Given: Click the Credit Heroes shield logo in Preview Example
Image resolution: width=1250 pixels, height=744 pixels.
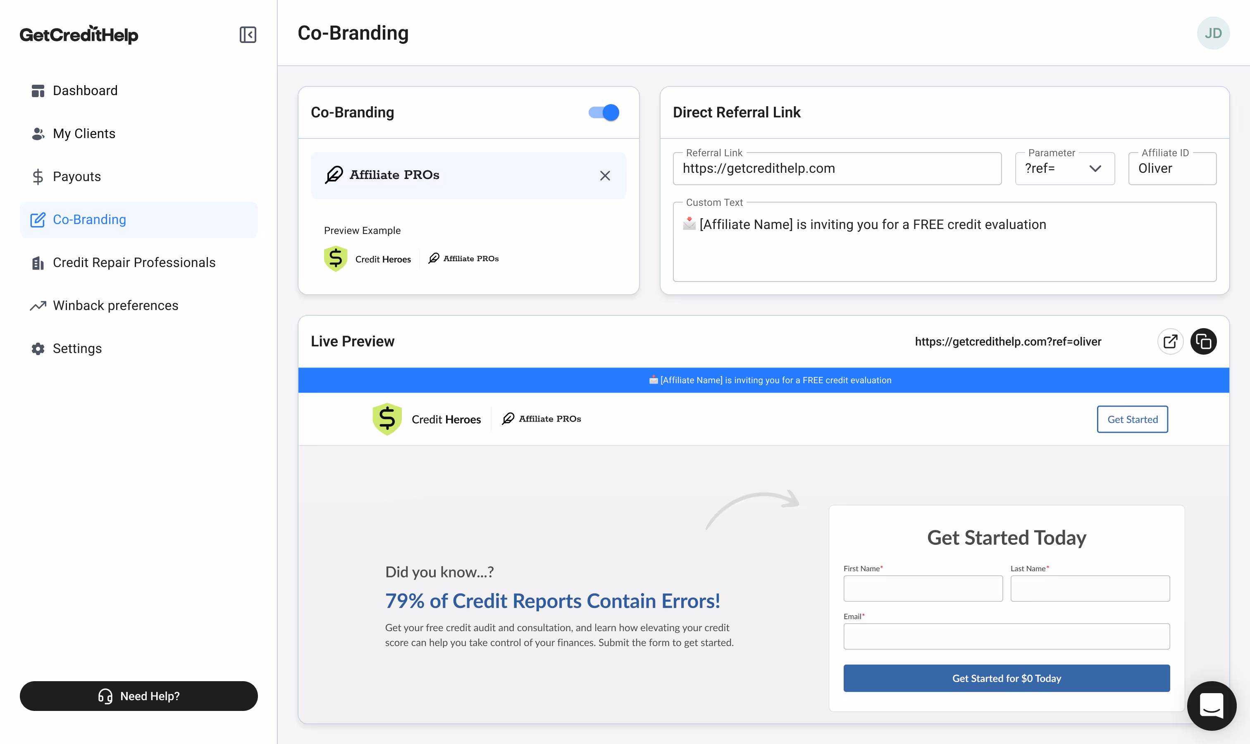Looking at the screenshot, I should [335, 259].
